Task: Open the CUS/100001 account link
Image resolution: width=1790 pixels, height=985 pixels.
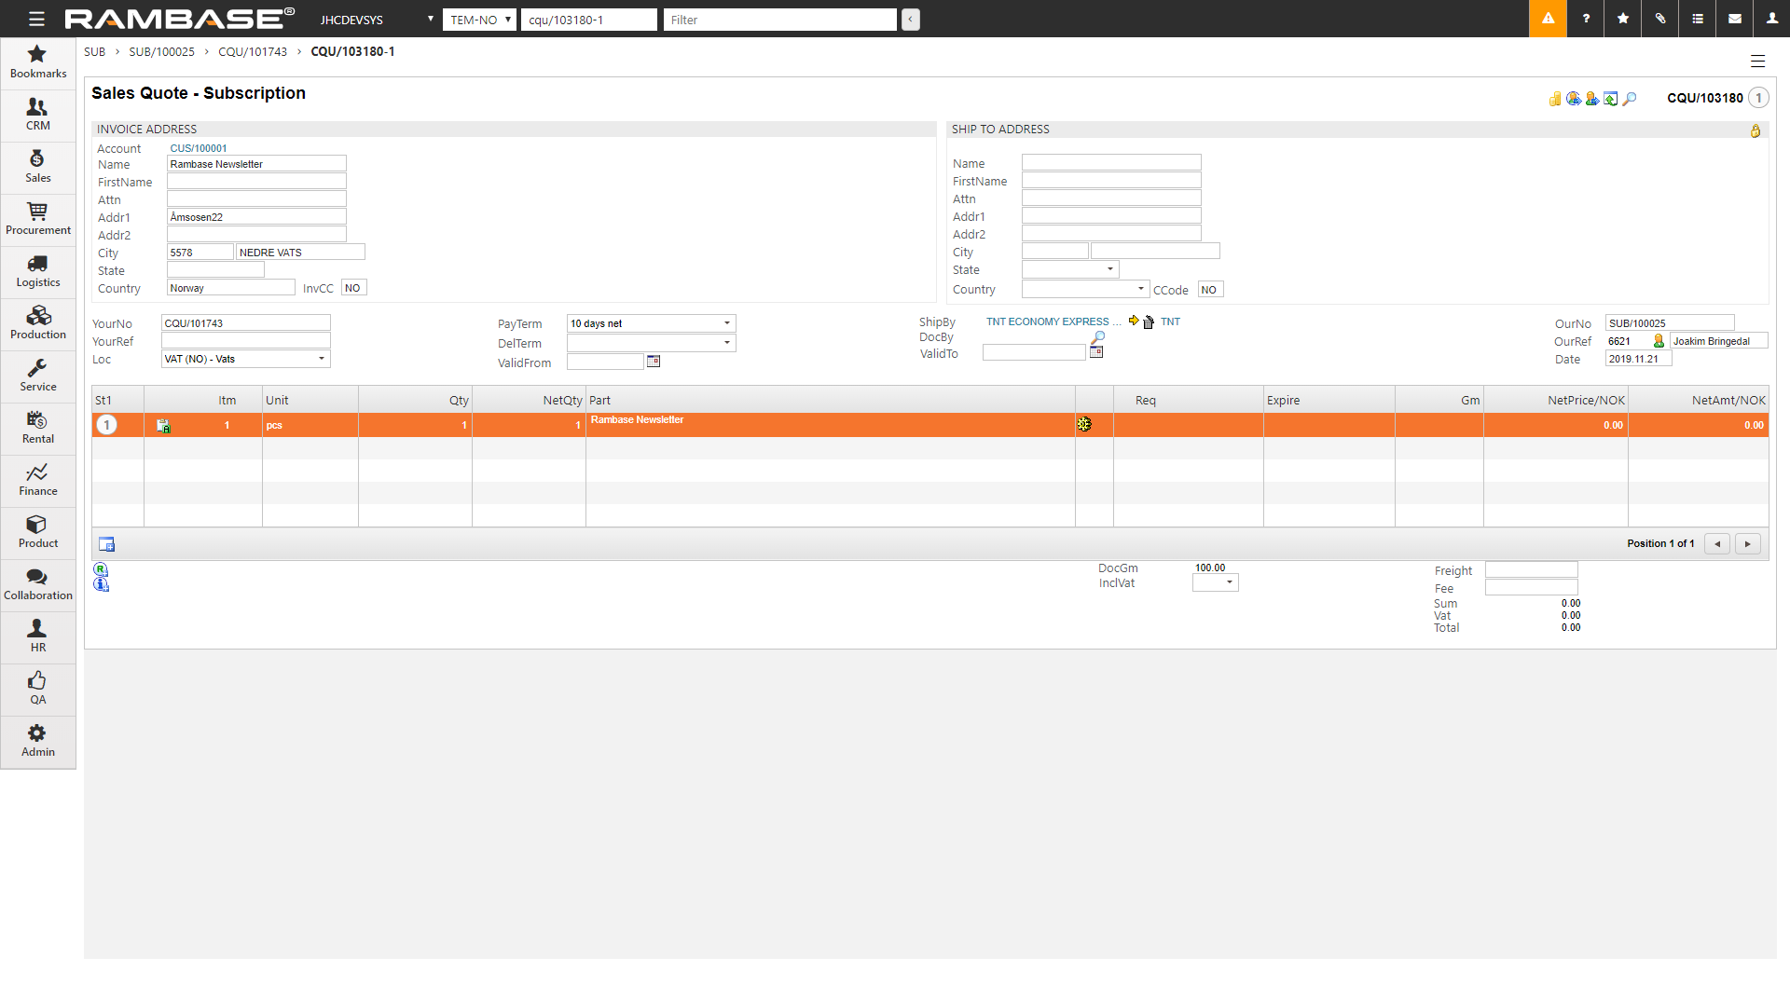Action: [x=199, y=148]
